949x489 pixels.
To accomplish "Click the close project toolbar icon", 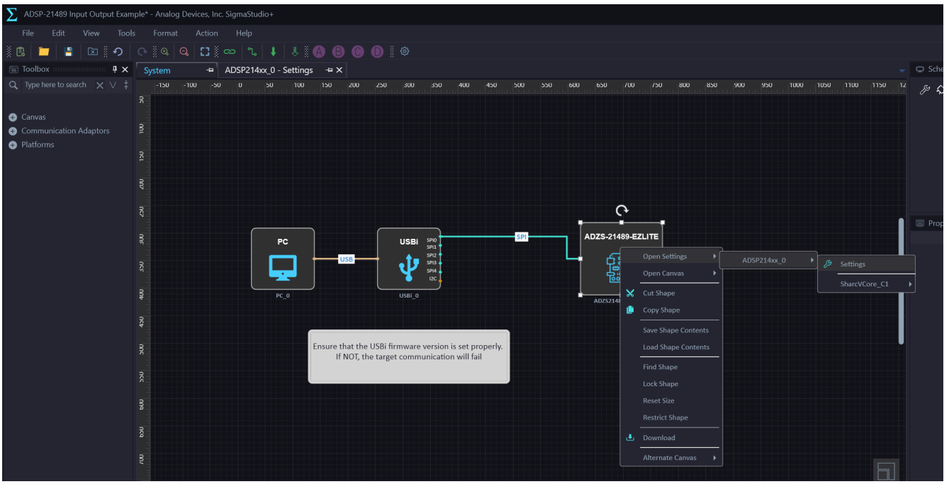I will coord(92,52).
